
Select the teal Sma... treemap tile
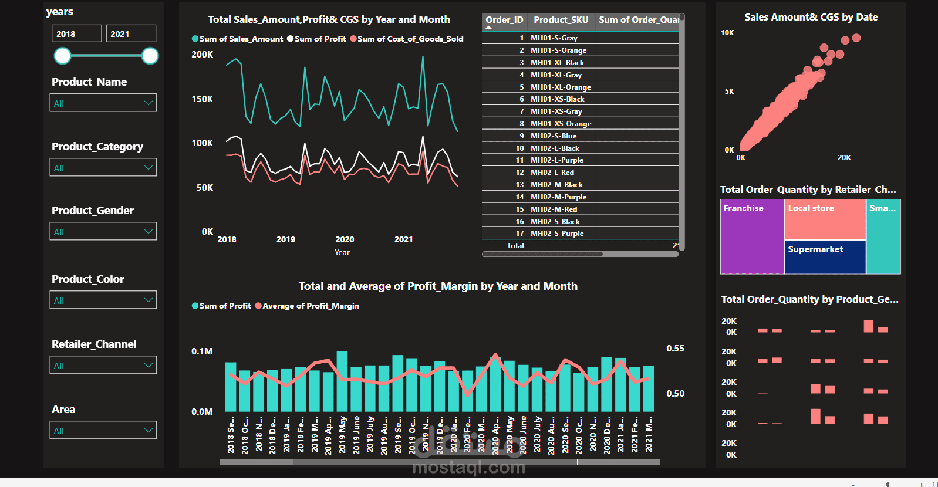point(883,236)
